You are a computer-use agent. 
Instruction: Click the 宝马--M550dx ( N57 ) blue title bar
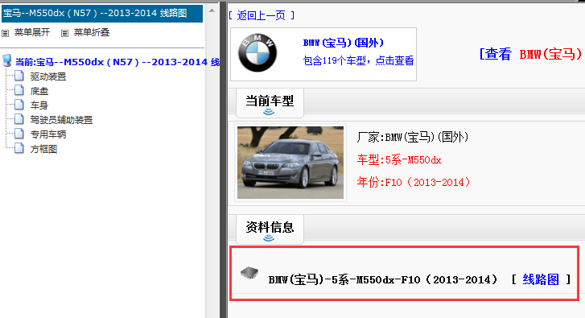pyautogui.click(x=102, y=14)
